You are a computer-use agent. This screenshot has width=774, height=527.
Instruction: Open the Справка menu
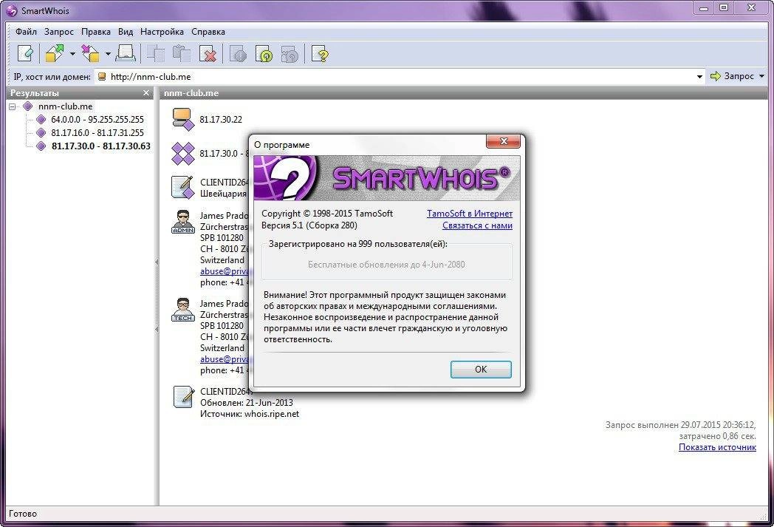[x=208, y=32]
